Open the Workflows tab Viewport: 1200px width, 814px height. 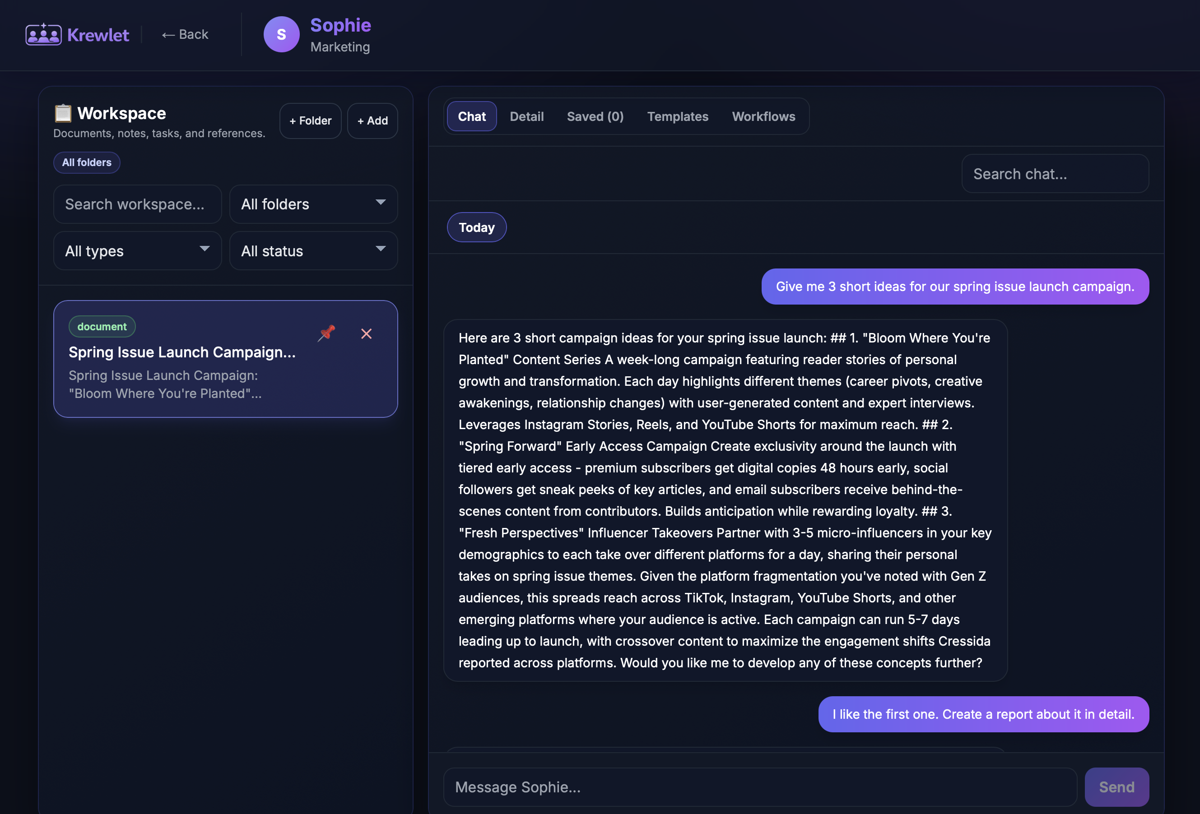(764, 116)
